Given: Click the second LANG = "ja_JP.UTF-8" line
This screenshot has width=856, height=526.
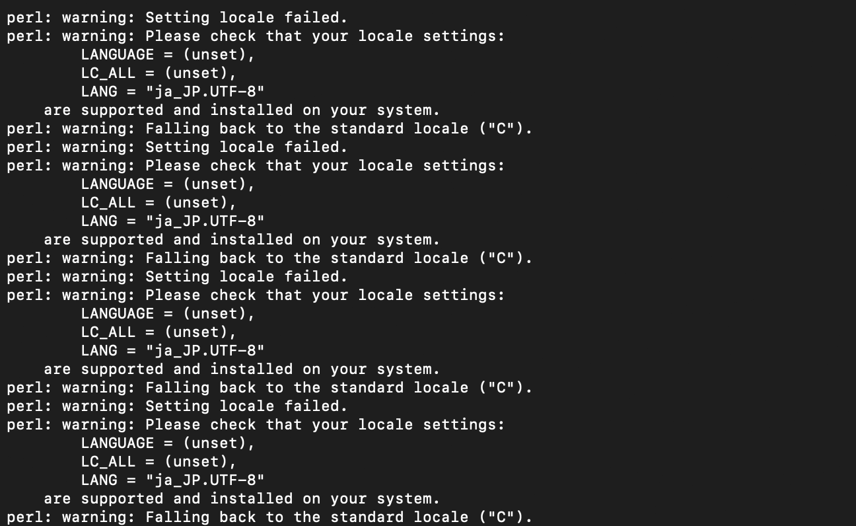Looking at the screenshot, I should pos(172,221).
